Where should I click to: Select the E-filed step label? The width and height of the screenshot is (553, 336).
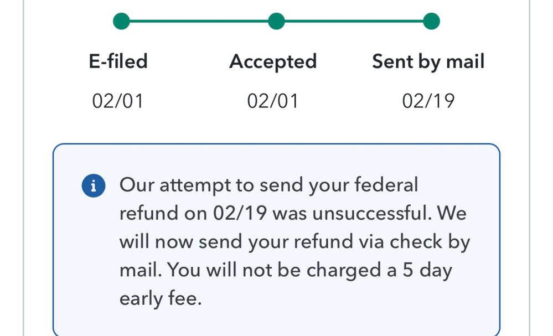click(118, 61)
